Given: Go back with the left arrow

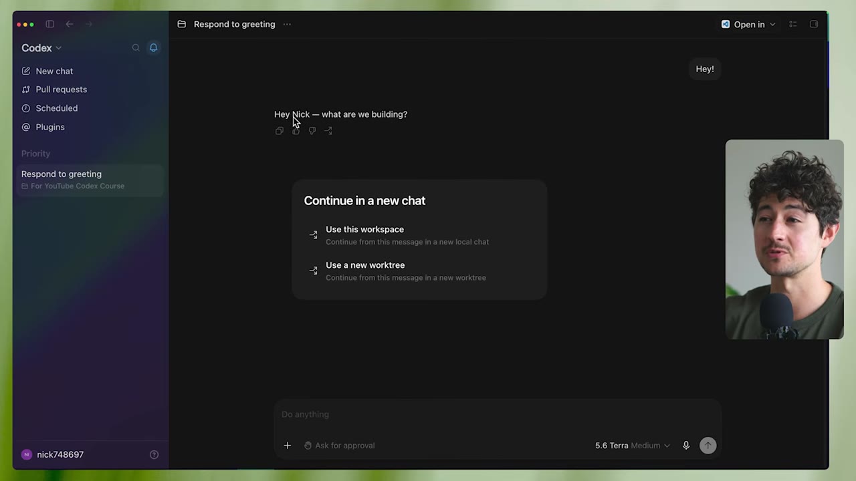Looking at the screenshot, I should 70,24.
